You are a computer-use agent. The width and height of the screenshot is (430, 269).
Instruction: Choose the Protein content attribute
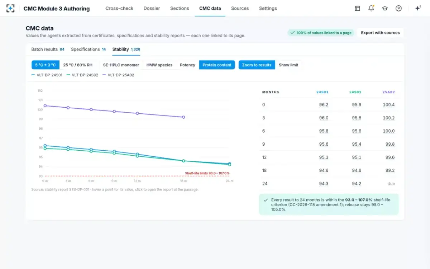click(x=217, y=65)
